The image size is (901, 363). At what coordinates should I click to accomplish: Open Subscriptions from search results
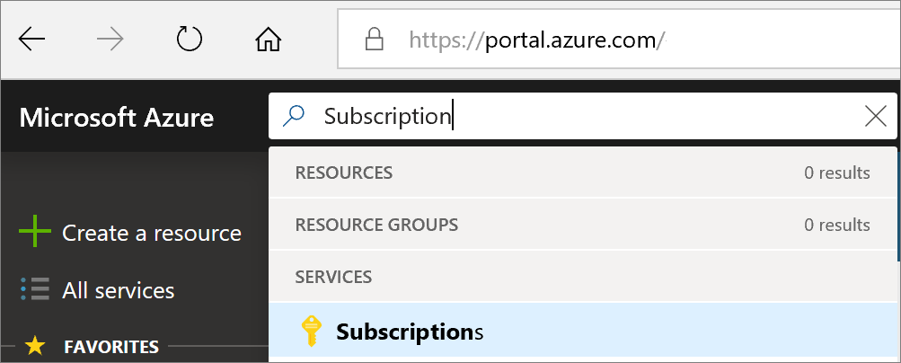(410, 332)
